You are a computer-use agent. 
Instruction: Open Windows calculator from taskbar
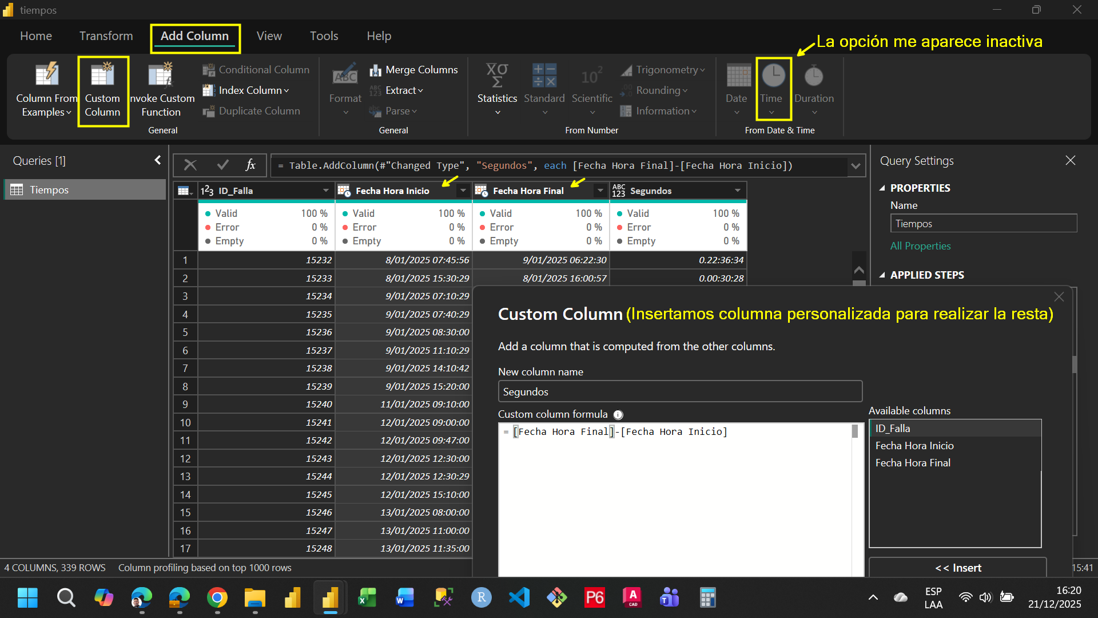point(707,598)
